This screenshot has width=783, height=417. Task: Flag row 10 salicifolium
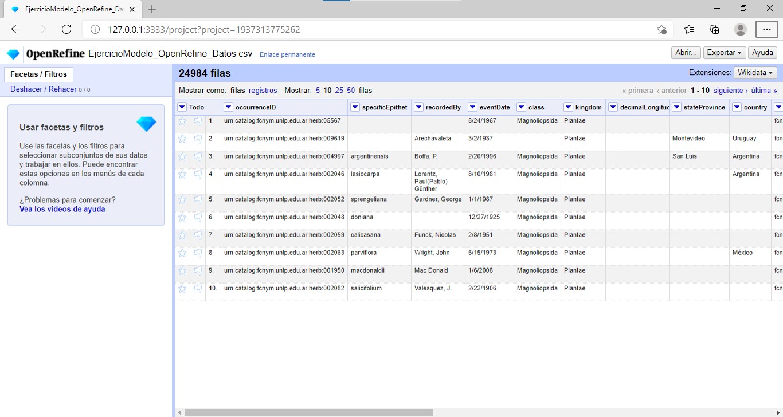click(x=198, y=289)
